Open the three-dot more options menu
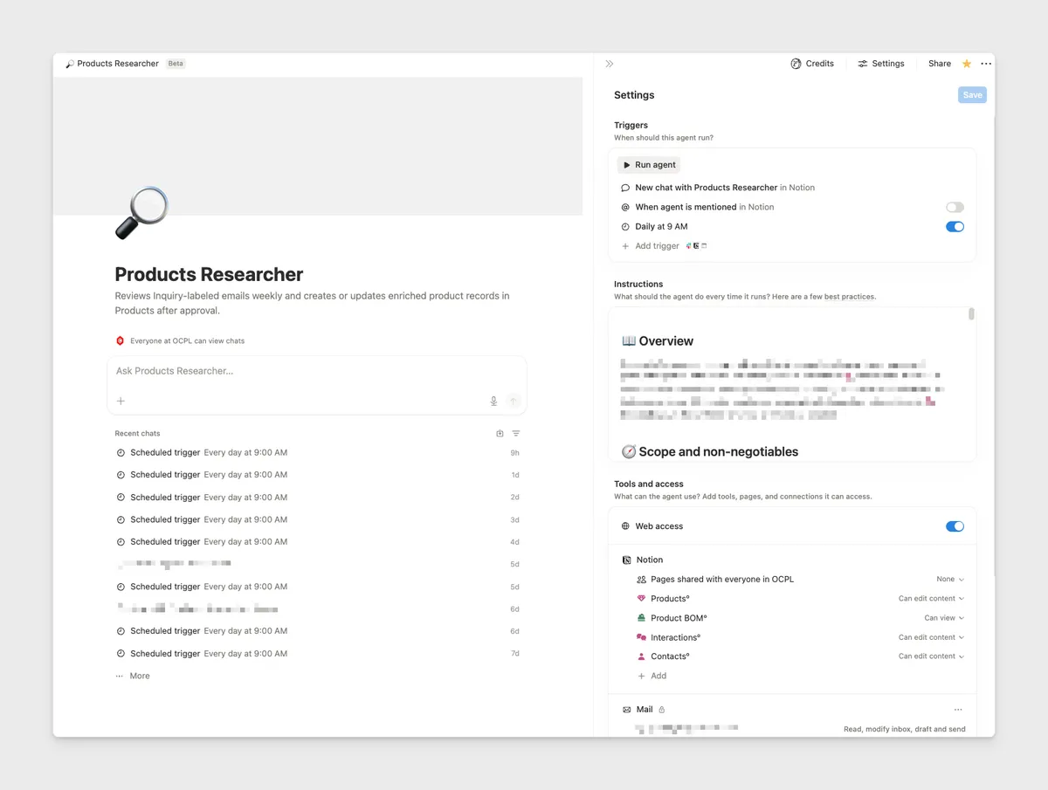 tap(986, 64)
